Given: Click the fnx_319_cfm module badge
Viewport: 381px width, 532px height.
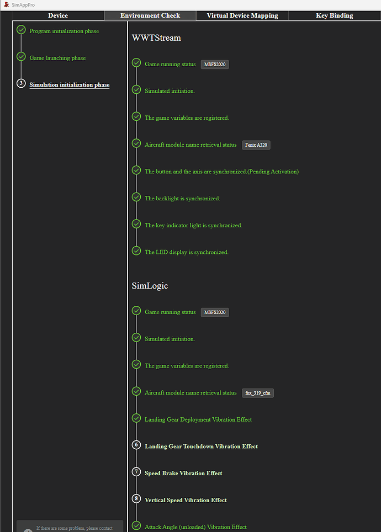Looking at the screenshot, I should point(258,393).
